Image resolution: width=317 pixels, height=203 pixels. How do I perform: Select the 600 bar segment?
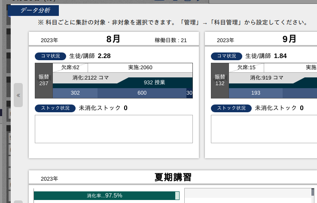(x=142, y=93)
